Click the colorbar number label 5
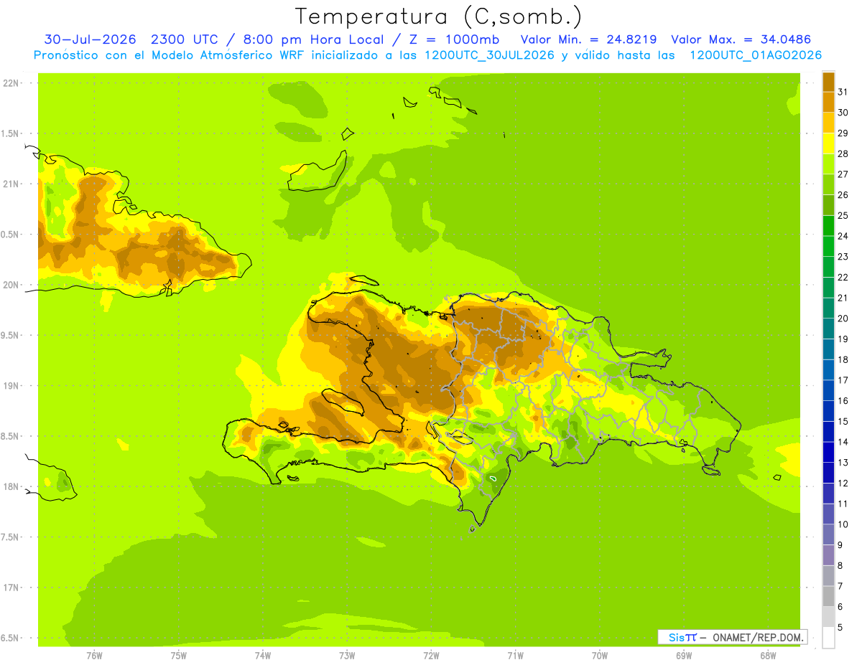Screen dimensions: 862x665 coord(840,628)
